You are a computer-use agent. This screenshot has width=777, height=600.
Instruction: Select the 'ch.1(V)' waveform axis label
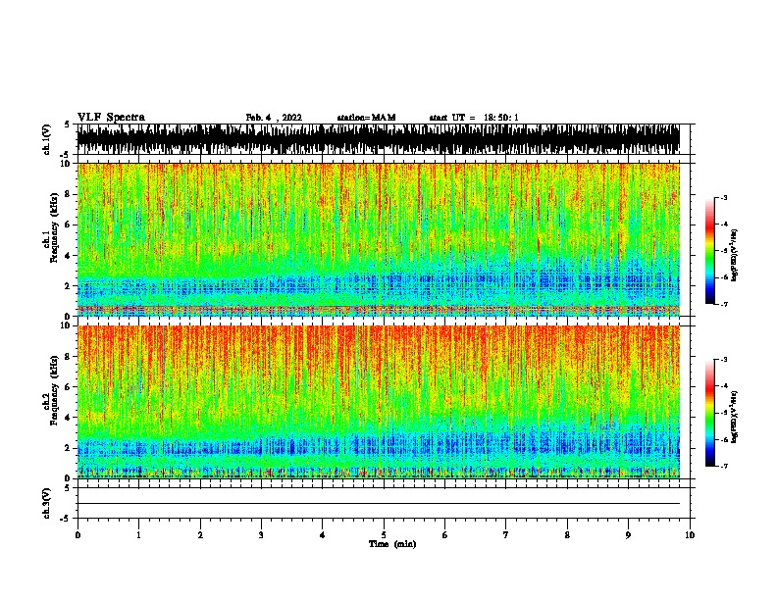point(47,139)
